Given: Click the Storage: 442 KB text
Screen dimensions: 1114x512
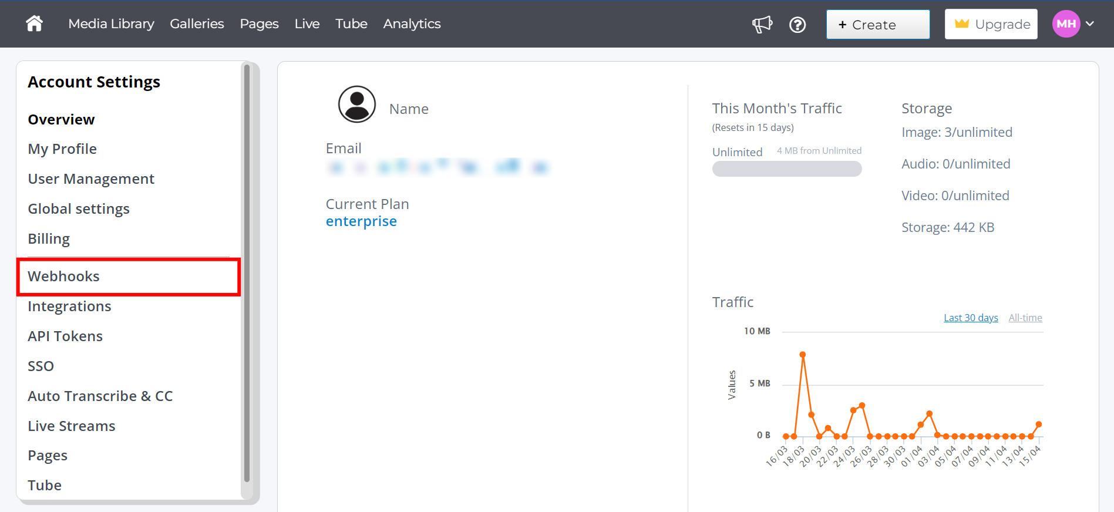Looking at the screenshot, I should (x=948, y=227).
